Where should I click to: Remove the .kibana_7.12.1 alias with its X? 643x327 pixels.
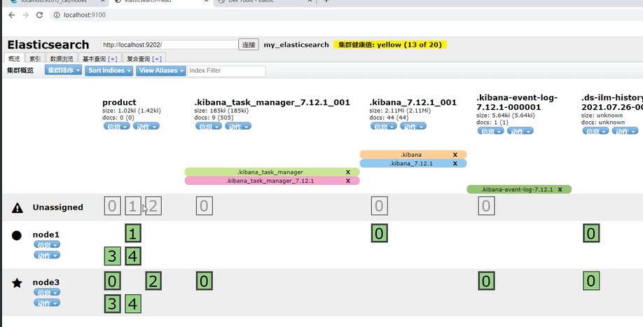pyautogui.click(x=455, y=164)
